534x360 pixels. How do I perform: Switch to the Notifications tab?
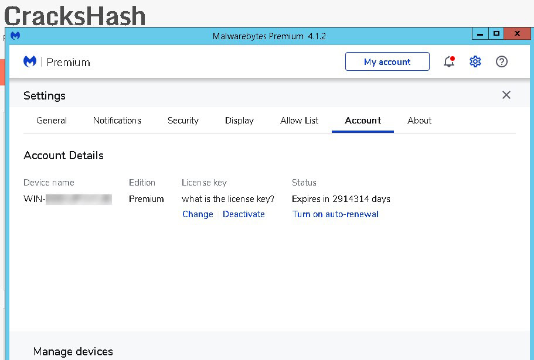[117, 121]
